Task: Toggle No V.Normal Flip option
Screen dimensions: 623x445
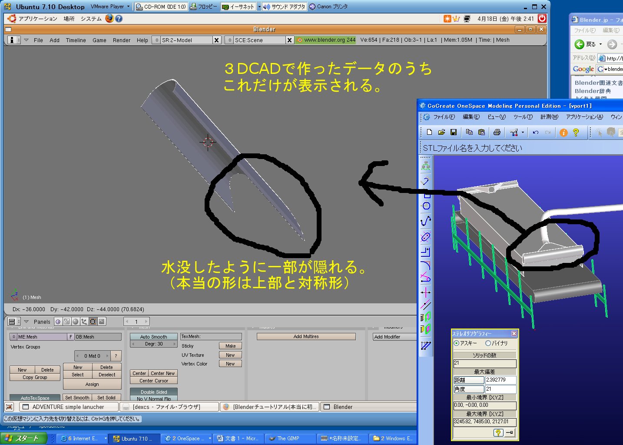Action: pyautogui.click(x=154, y=398)
